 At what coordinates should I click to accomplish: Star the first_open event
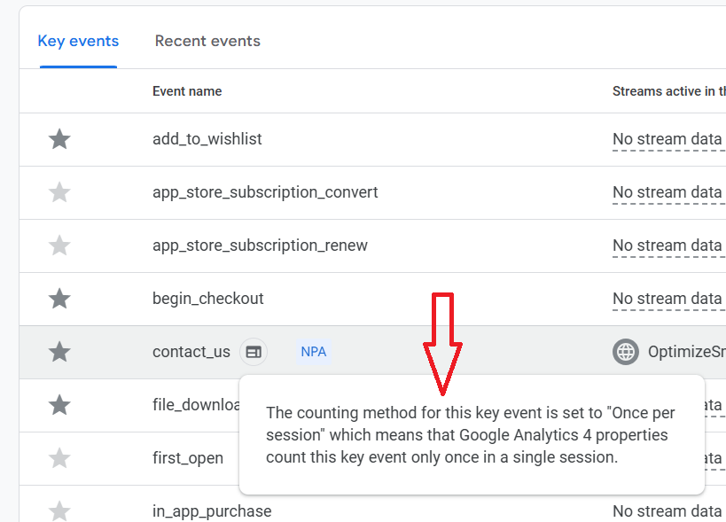[59, 458]
